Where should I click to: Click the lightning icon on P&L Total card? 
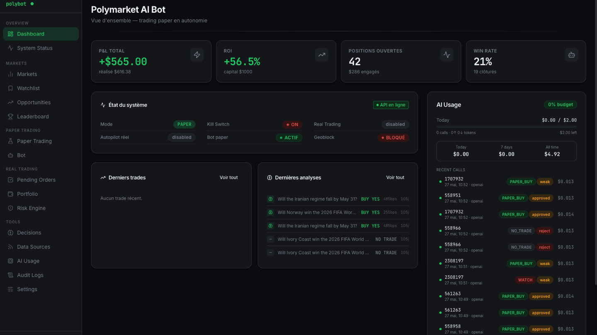click(197, 55)
